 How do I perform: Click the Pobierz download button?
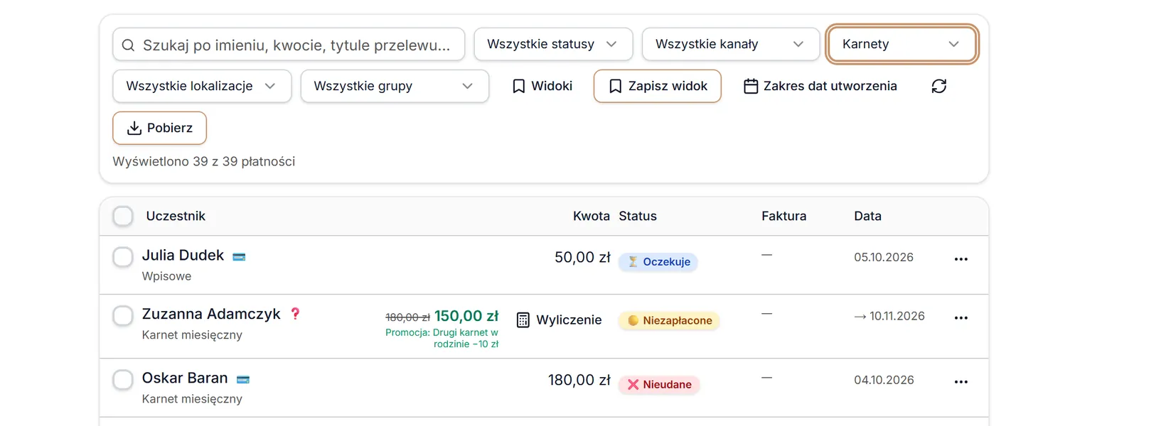(160, 128)
